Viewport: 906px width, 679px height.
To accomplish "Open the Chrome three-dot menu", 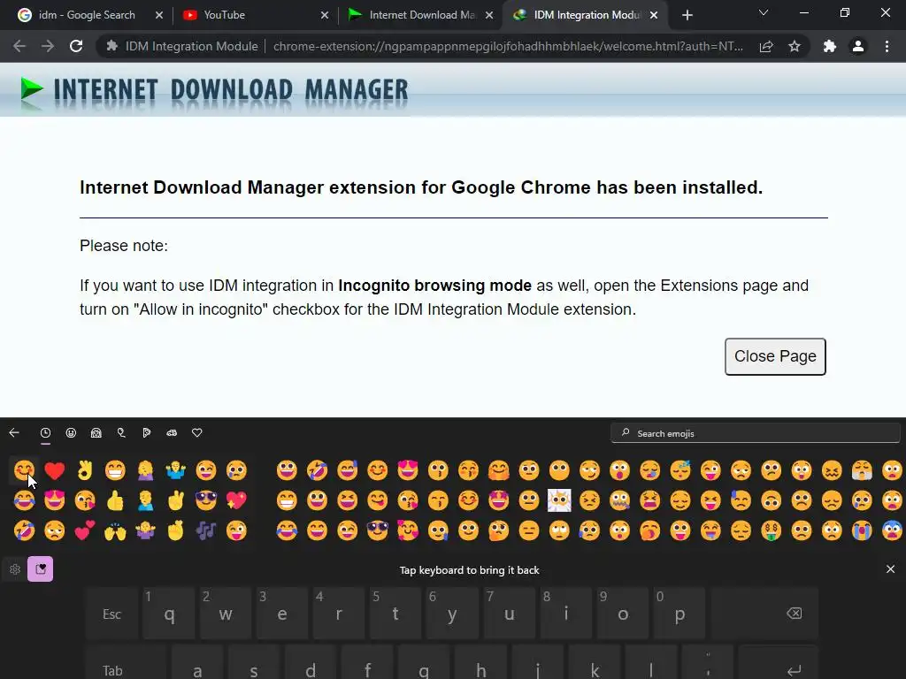I will click(x=887, y=46).
